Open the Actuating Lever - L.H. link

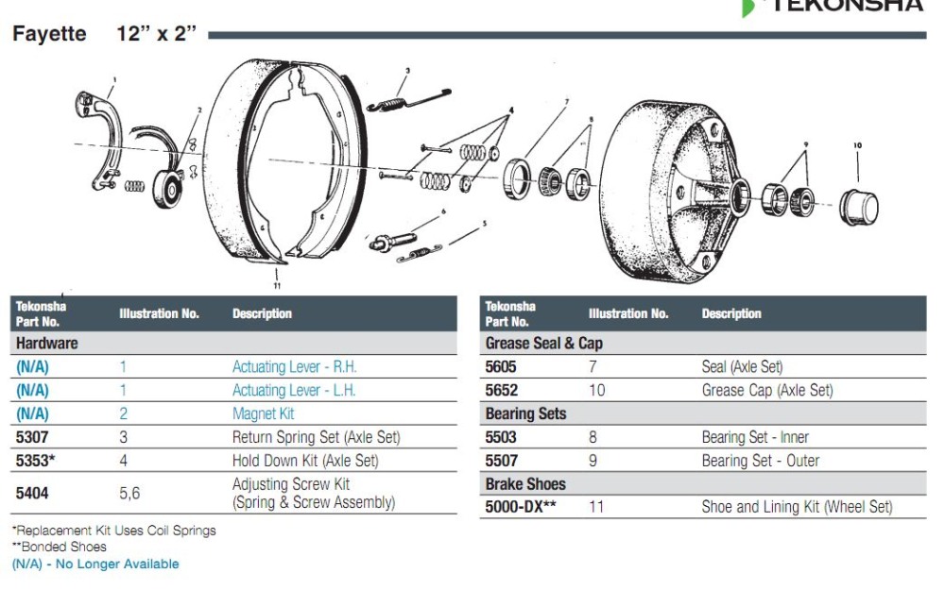294,390
